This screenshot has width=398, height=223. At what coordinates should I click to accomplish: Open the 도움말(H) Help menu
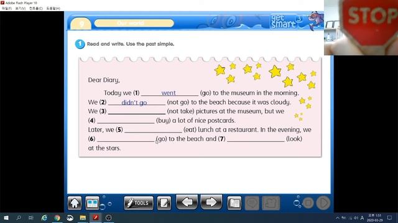(53, 8)
